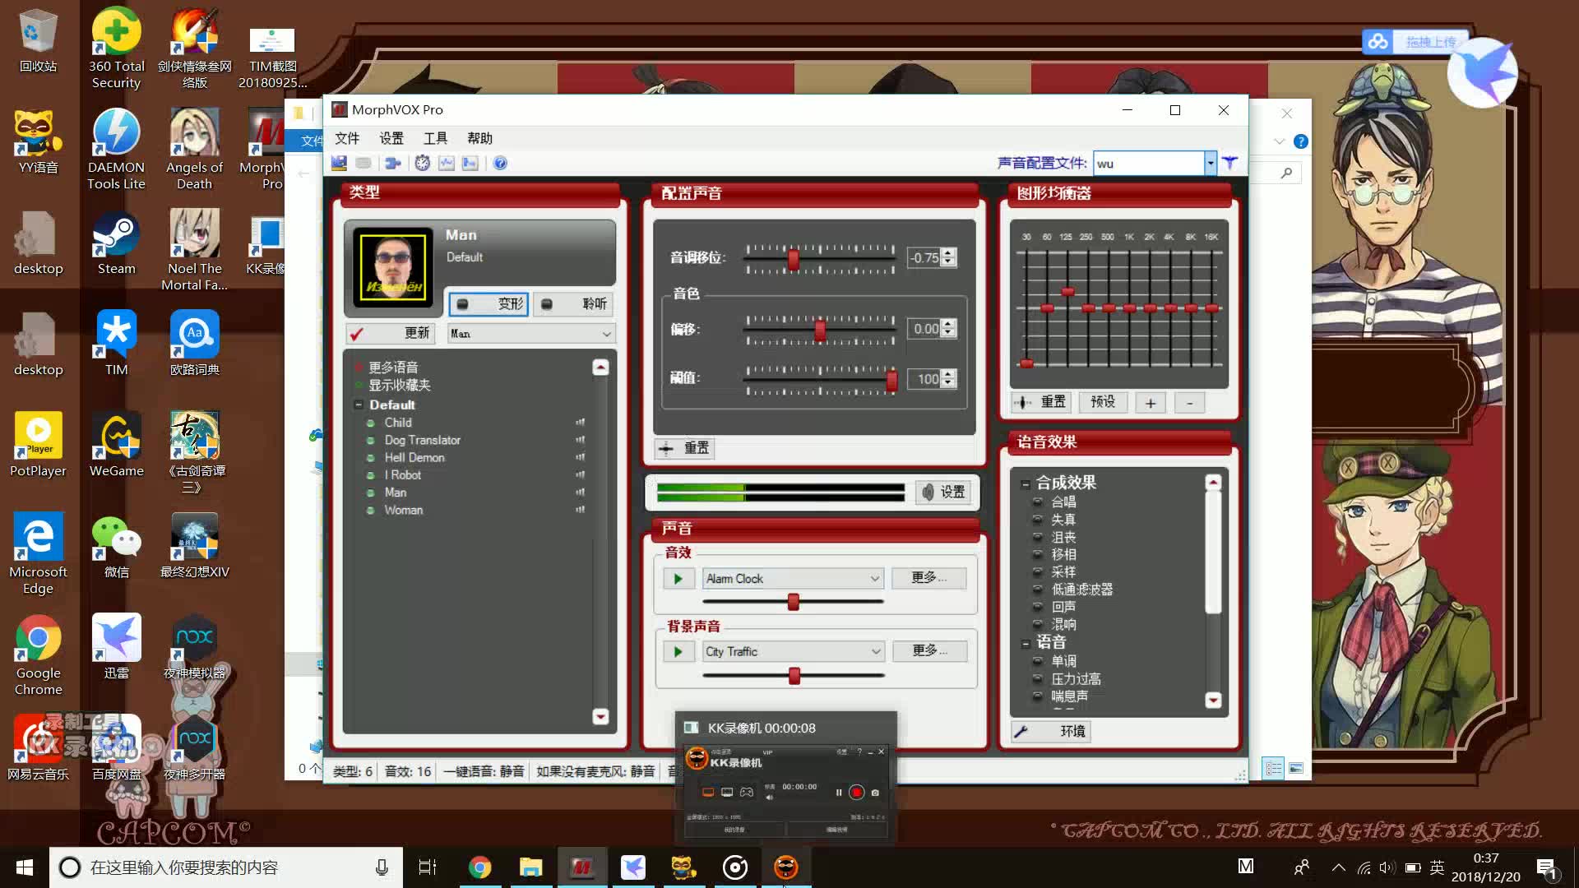The width and height of the screenshot is (1579, 888).
Task: Toggle the 聆听 (Listen) button
Action: 573,304
